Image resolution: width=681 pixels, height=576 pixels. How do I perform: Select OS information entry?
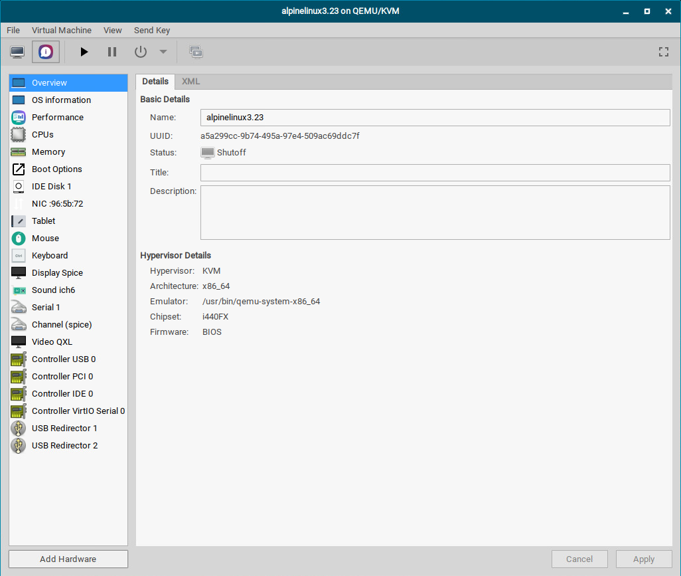(68, 100)
